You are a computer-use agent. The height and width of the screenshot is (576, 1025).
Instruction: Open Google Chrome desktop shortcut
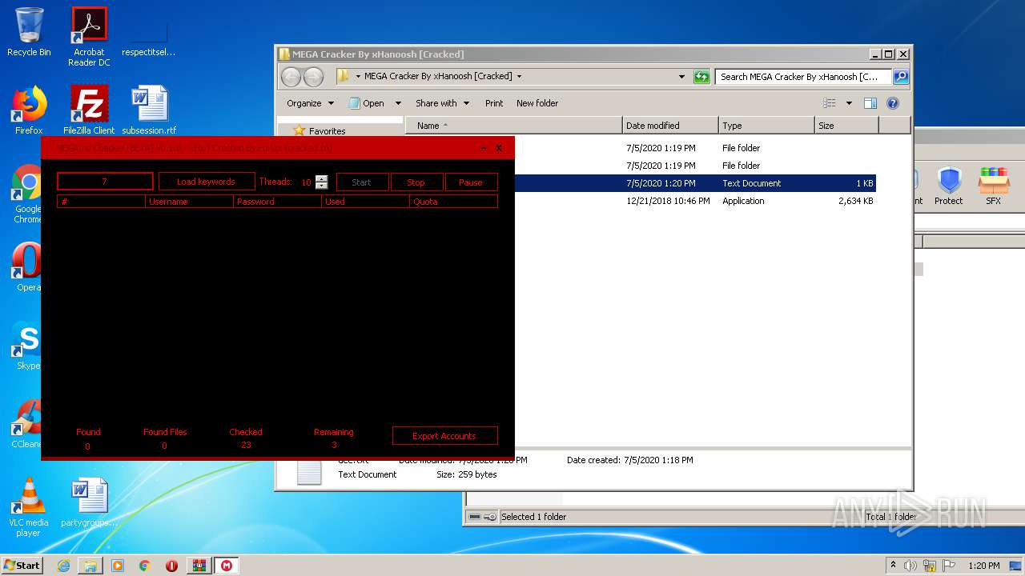(26, 194)
